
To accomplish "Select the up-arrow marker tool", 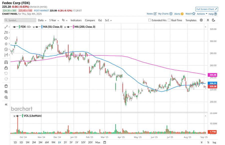I will pos(6,44).
